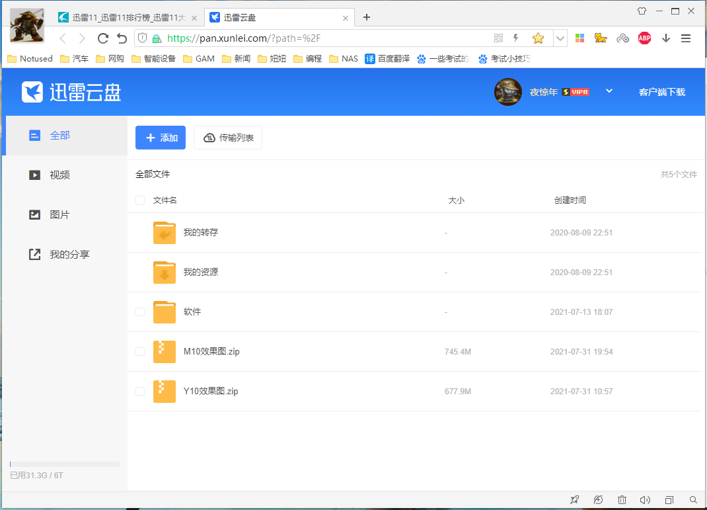The image size is (707, 510).
Task: Click the browser forward arrow
Action: click(82, 38)
